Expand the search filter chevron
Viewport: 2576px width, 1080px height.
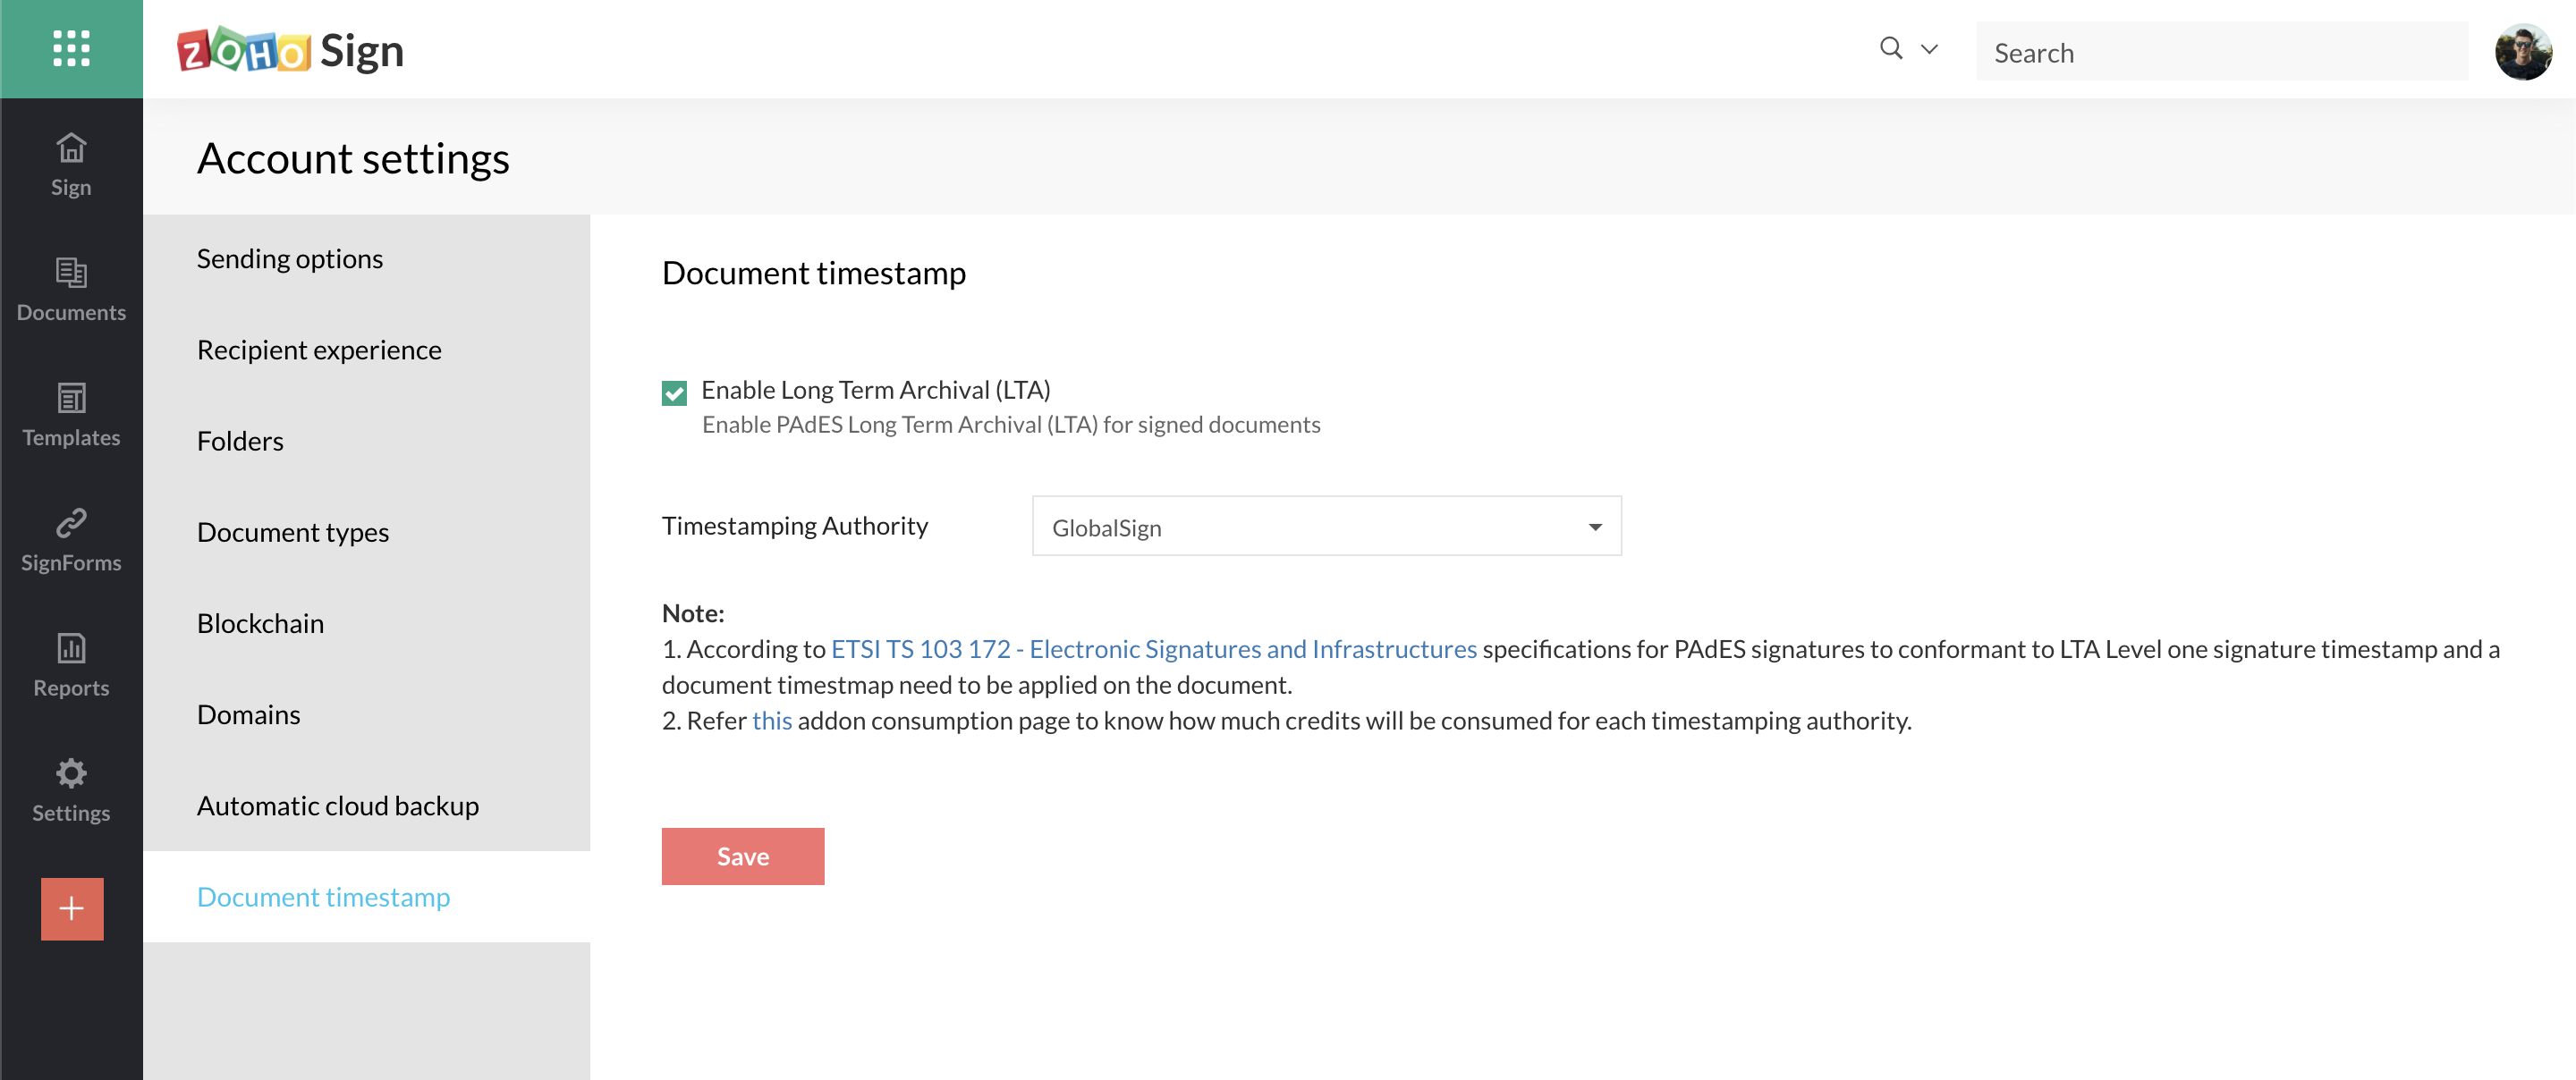coord(1929,49)
